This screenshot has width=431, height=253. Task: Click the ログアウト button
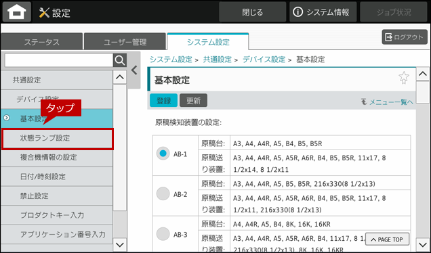coord(405,37)
